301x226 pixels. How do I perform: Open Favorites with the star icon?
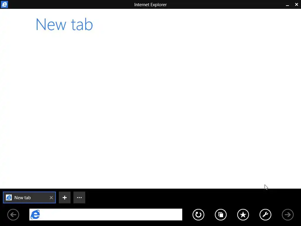coord(243,215)
